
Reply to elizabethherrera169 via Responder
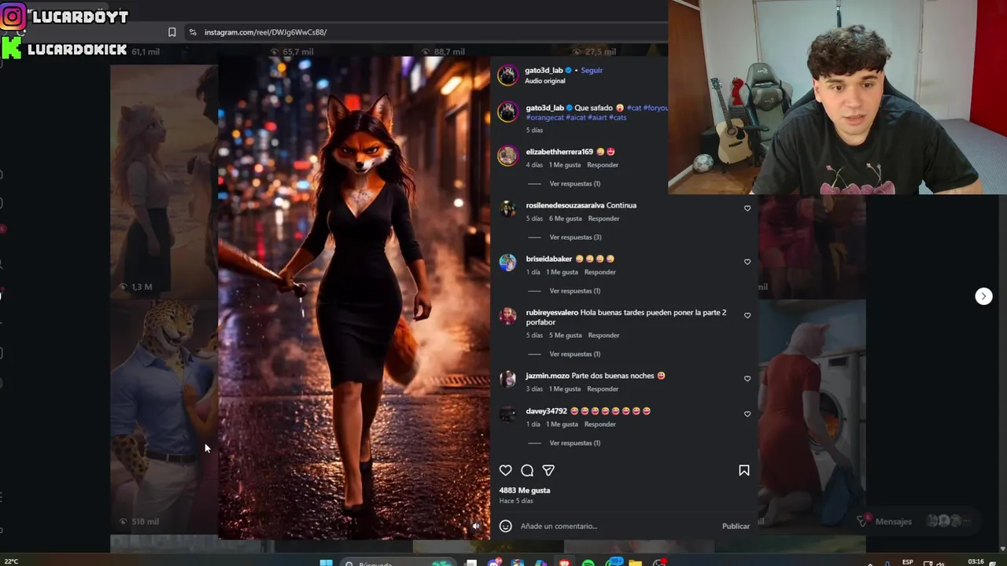[603, 165]
